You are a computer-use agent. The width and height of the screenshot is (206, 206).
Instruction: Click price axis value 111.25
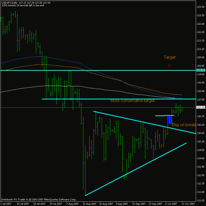coord(201,200)
